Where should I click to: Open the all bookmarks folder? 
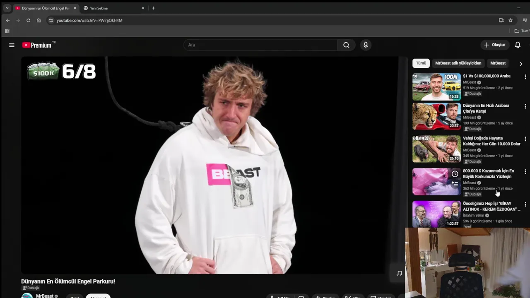click(522, 31)
